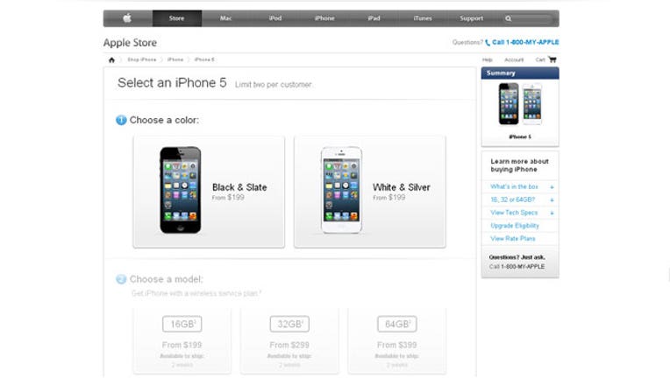Click the white iPhone 5 product image

[x=341, y=190]
